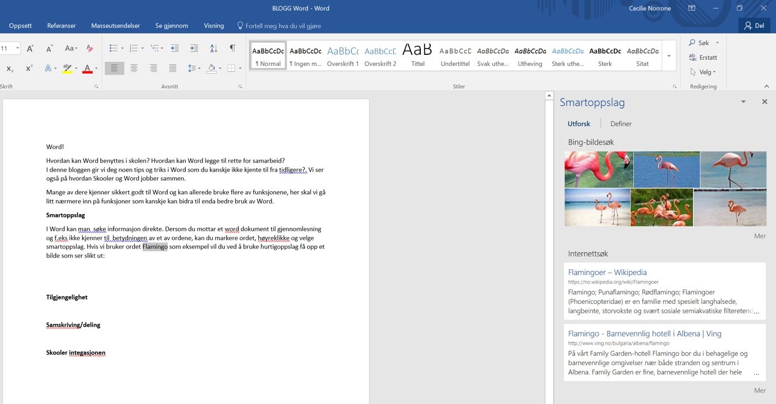
Task: Increase font size with the grow font icon
Action: pyautogui.click(x=30, y=49)
